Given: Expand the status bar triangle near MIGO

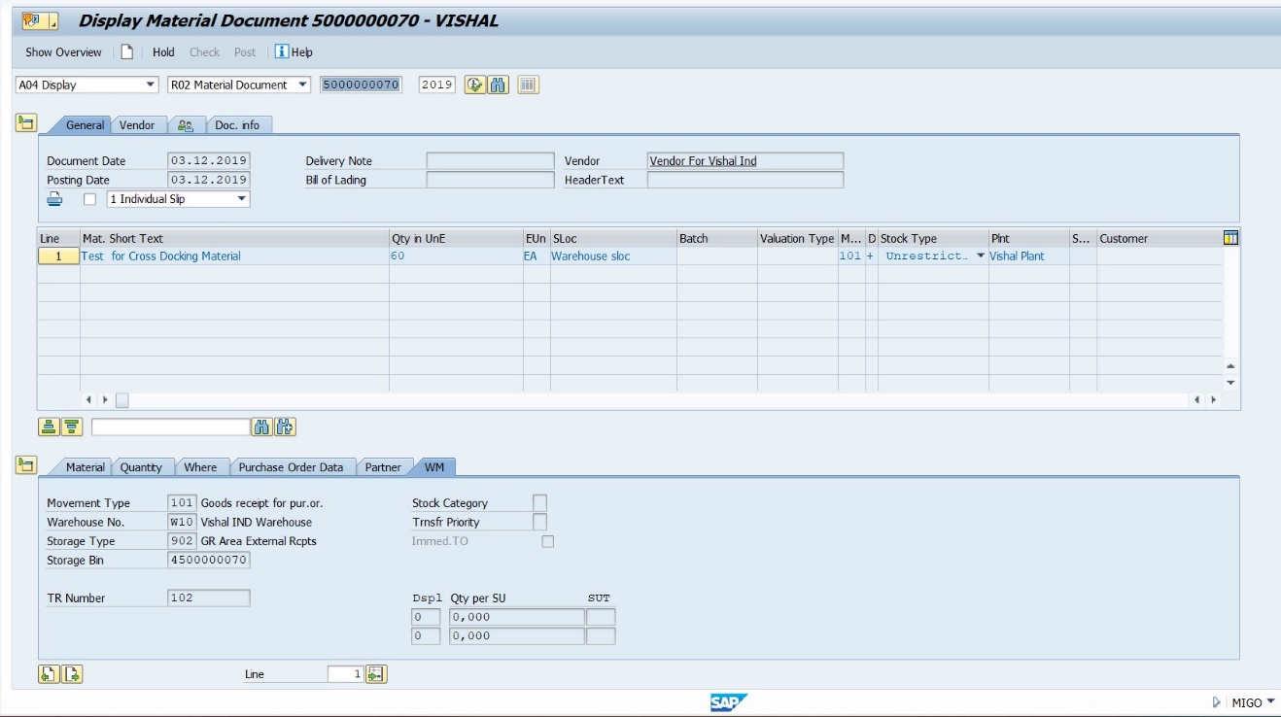Looking at the screenshot, I should coord(1217,702).
